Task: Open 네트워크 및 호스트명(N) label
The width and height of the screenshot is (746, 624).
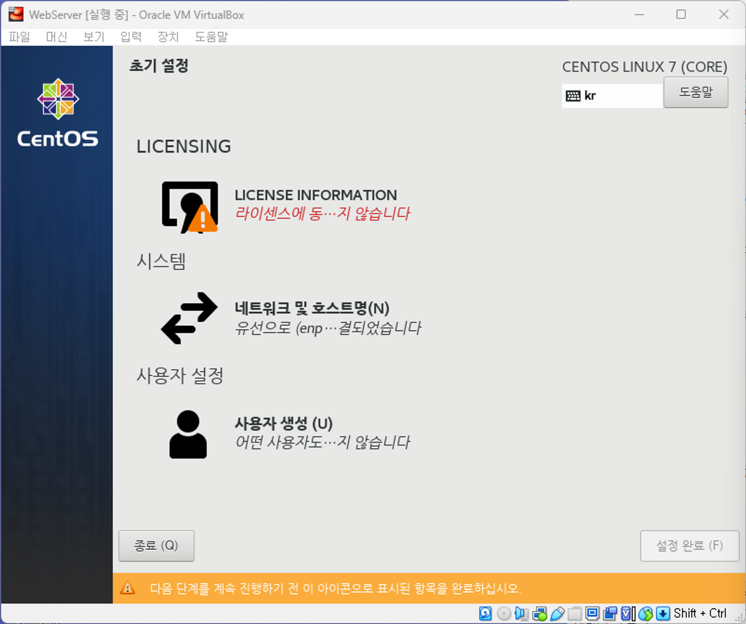Action: [x=312, y=308]
